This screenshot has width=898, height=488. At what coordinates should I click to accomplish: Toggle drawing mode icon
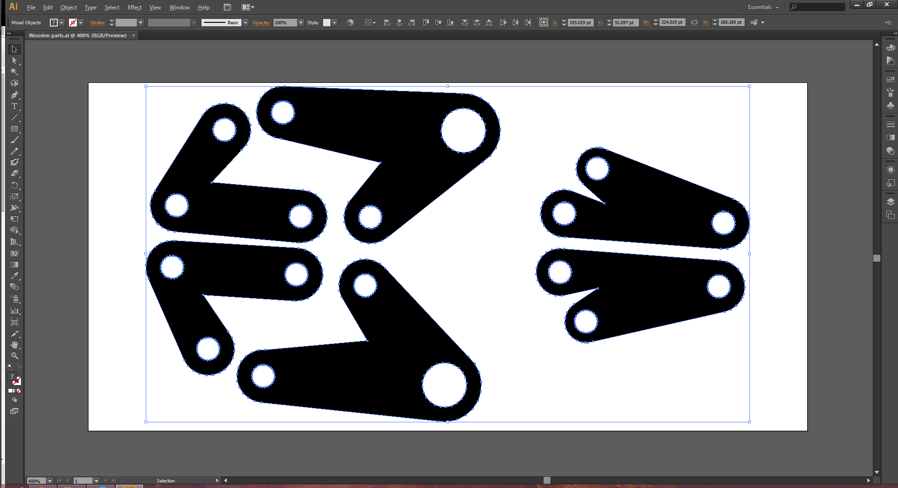[x=14, y=400]
